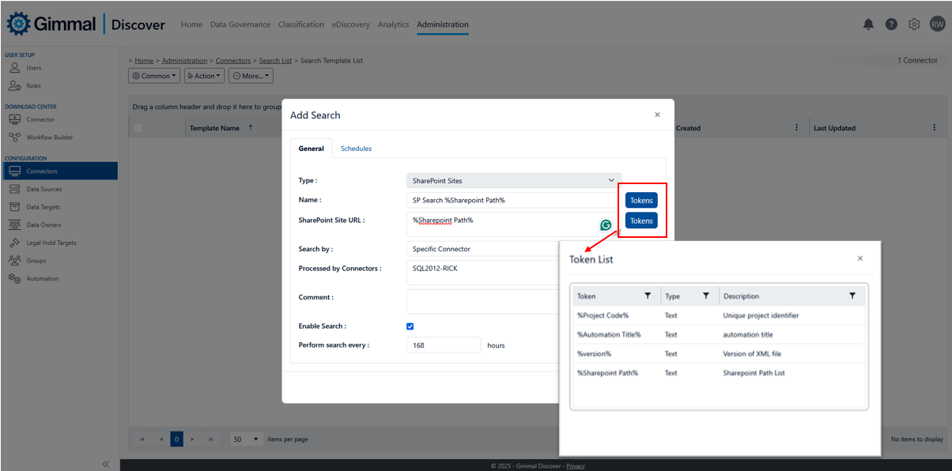
Task: Open the settings gear icon
Action: pos(914,24)
